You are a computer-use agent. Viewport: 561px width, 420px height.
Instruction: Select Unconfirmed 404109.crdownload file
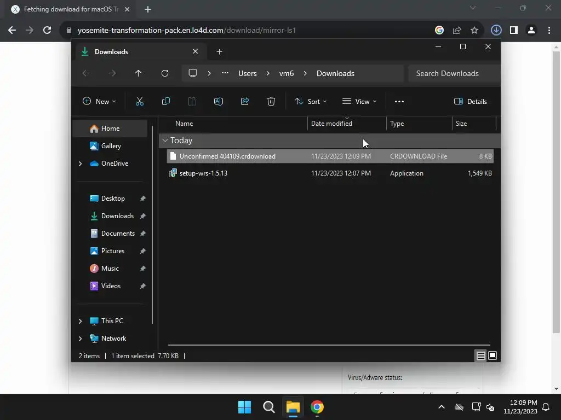pos(330,156)
